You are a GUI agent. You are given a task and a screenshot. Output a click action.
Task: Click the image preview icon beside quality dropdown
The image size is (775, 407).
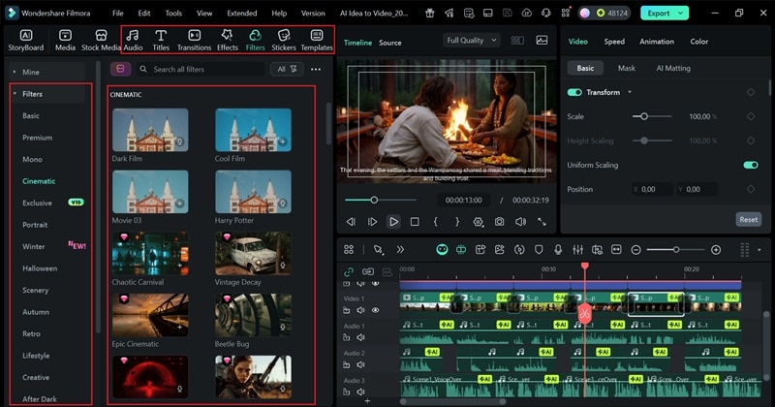pyautogui.click(x=542, y=41)
